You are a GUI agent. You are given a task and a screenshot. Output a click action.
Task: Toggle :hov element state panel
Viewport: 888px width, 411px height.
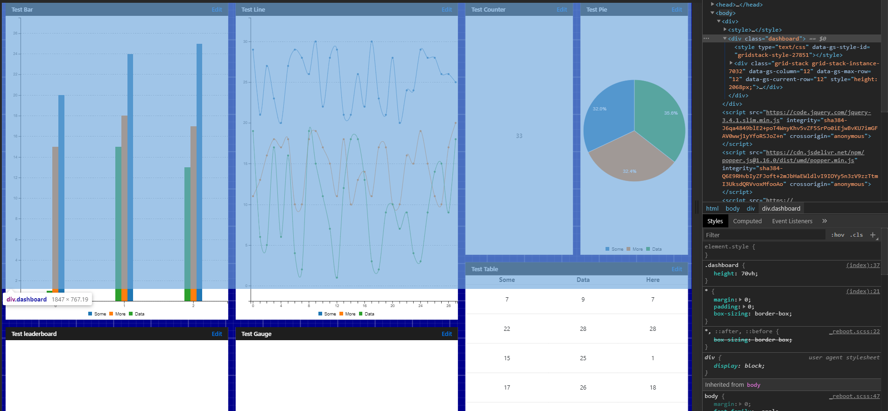pos(838,235)
